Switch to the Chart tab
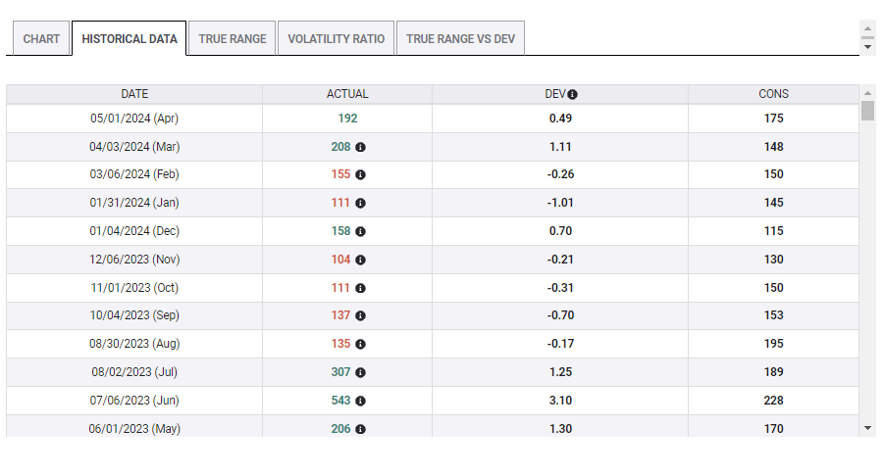 (41, 39)
